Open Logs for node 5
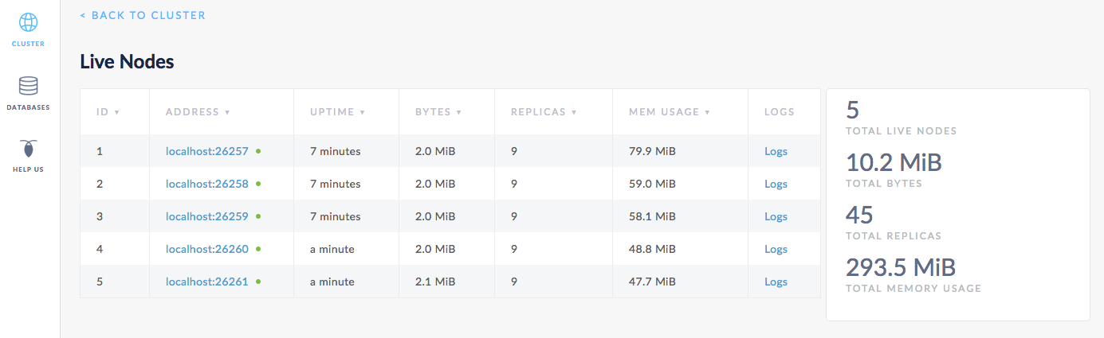The height and width of the screenshot is (338, 1104). [775, 282]
